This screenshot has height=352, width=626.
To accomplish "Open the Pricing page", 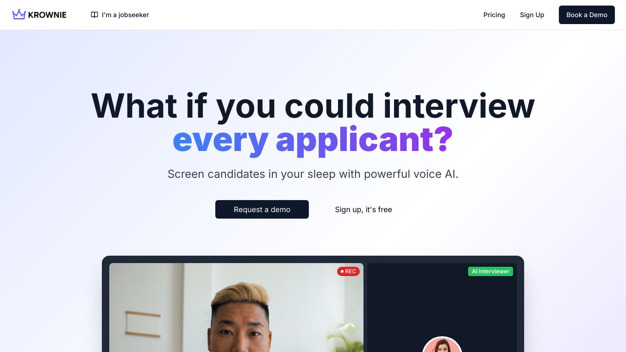I will pyautogui.click(x=494, y=15).
